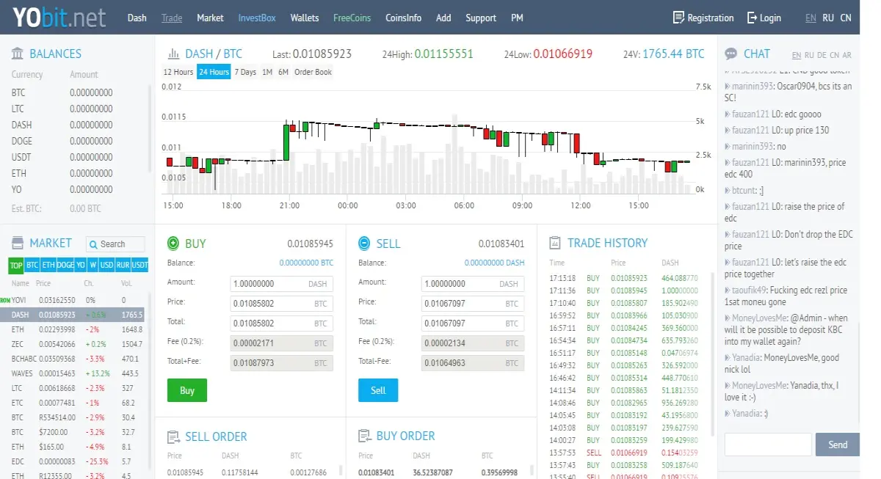Click the Sell Amount input field
The height and width of the screenshot is (479, 881).
click(473, 284)
